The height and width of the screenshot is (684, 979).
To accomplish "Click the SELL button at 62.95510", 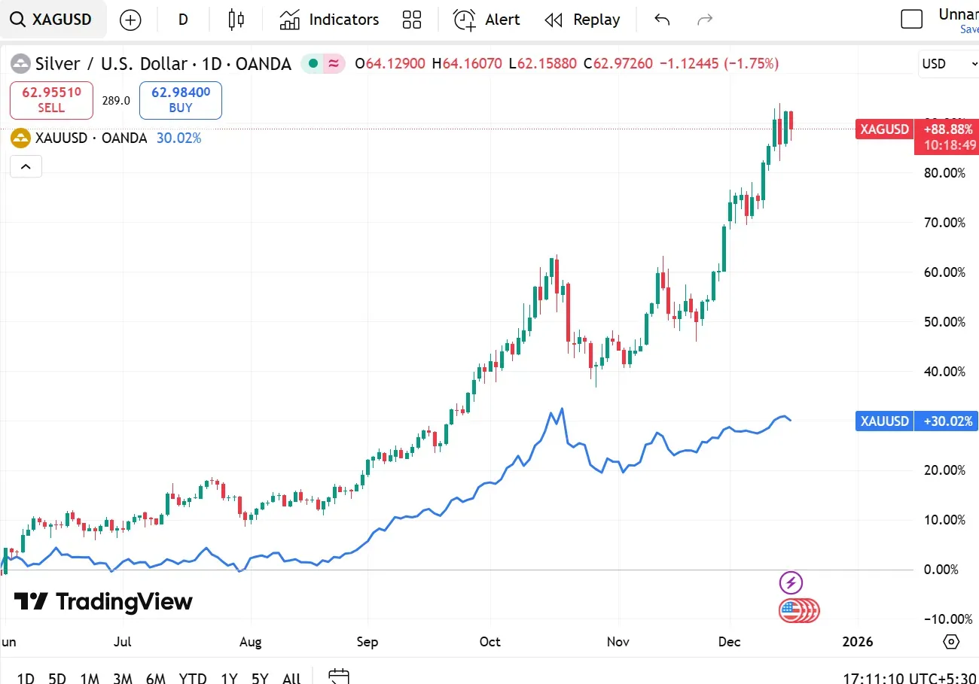I will (x=50, y=100).
